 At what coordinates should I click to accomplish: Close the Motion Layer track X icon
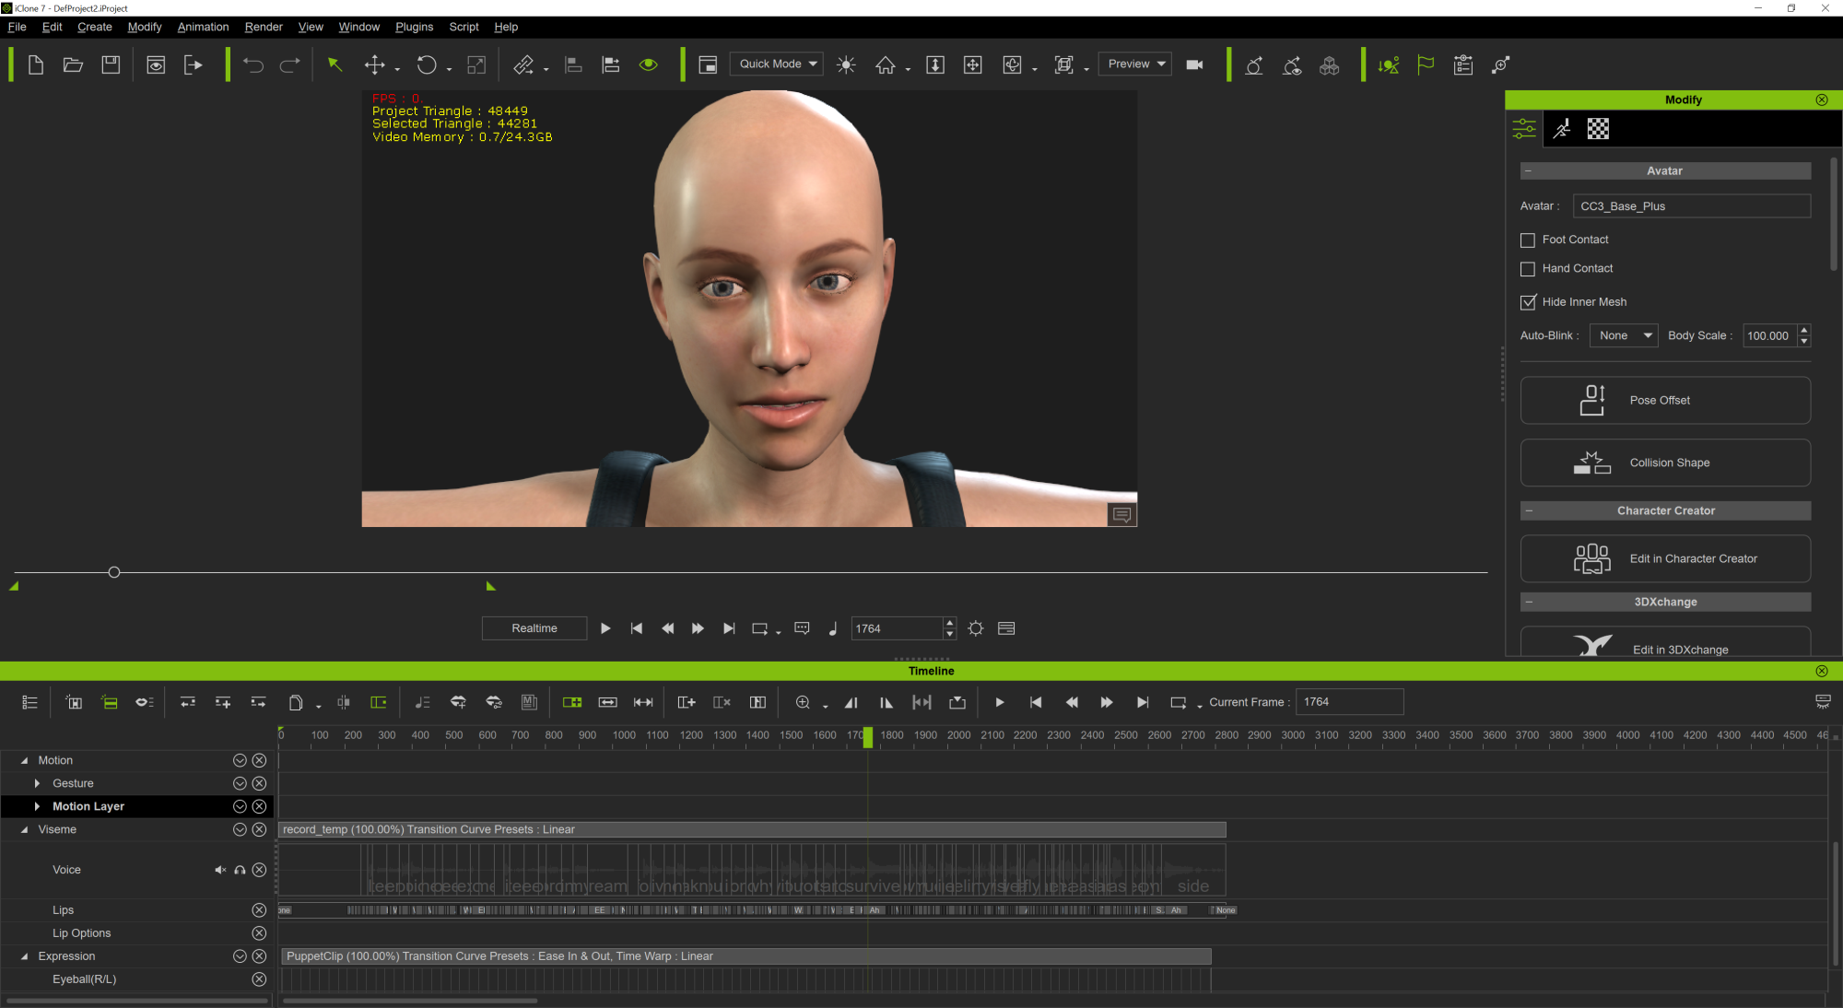259,807
